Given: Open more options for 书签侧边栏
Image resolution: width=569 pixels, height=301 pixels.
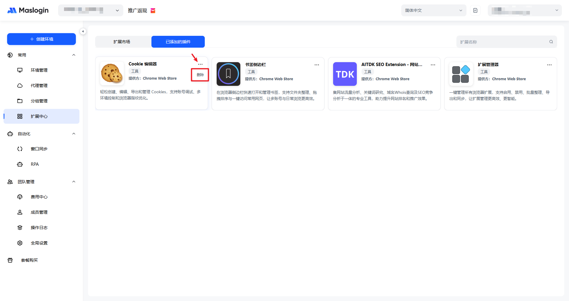Looking at the screenshot, I should pos(317,65).
